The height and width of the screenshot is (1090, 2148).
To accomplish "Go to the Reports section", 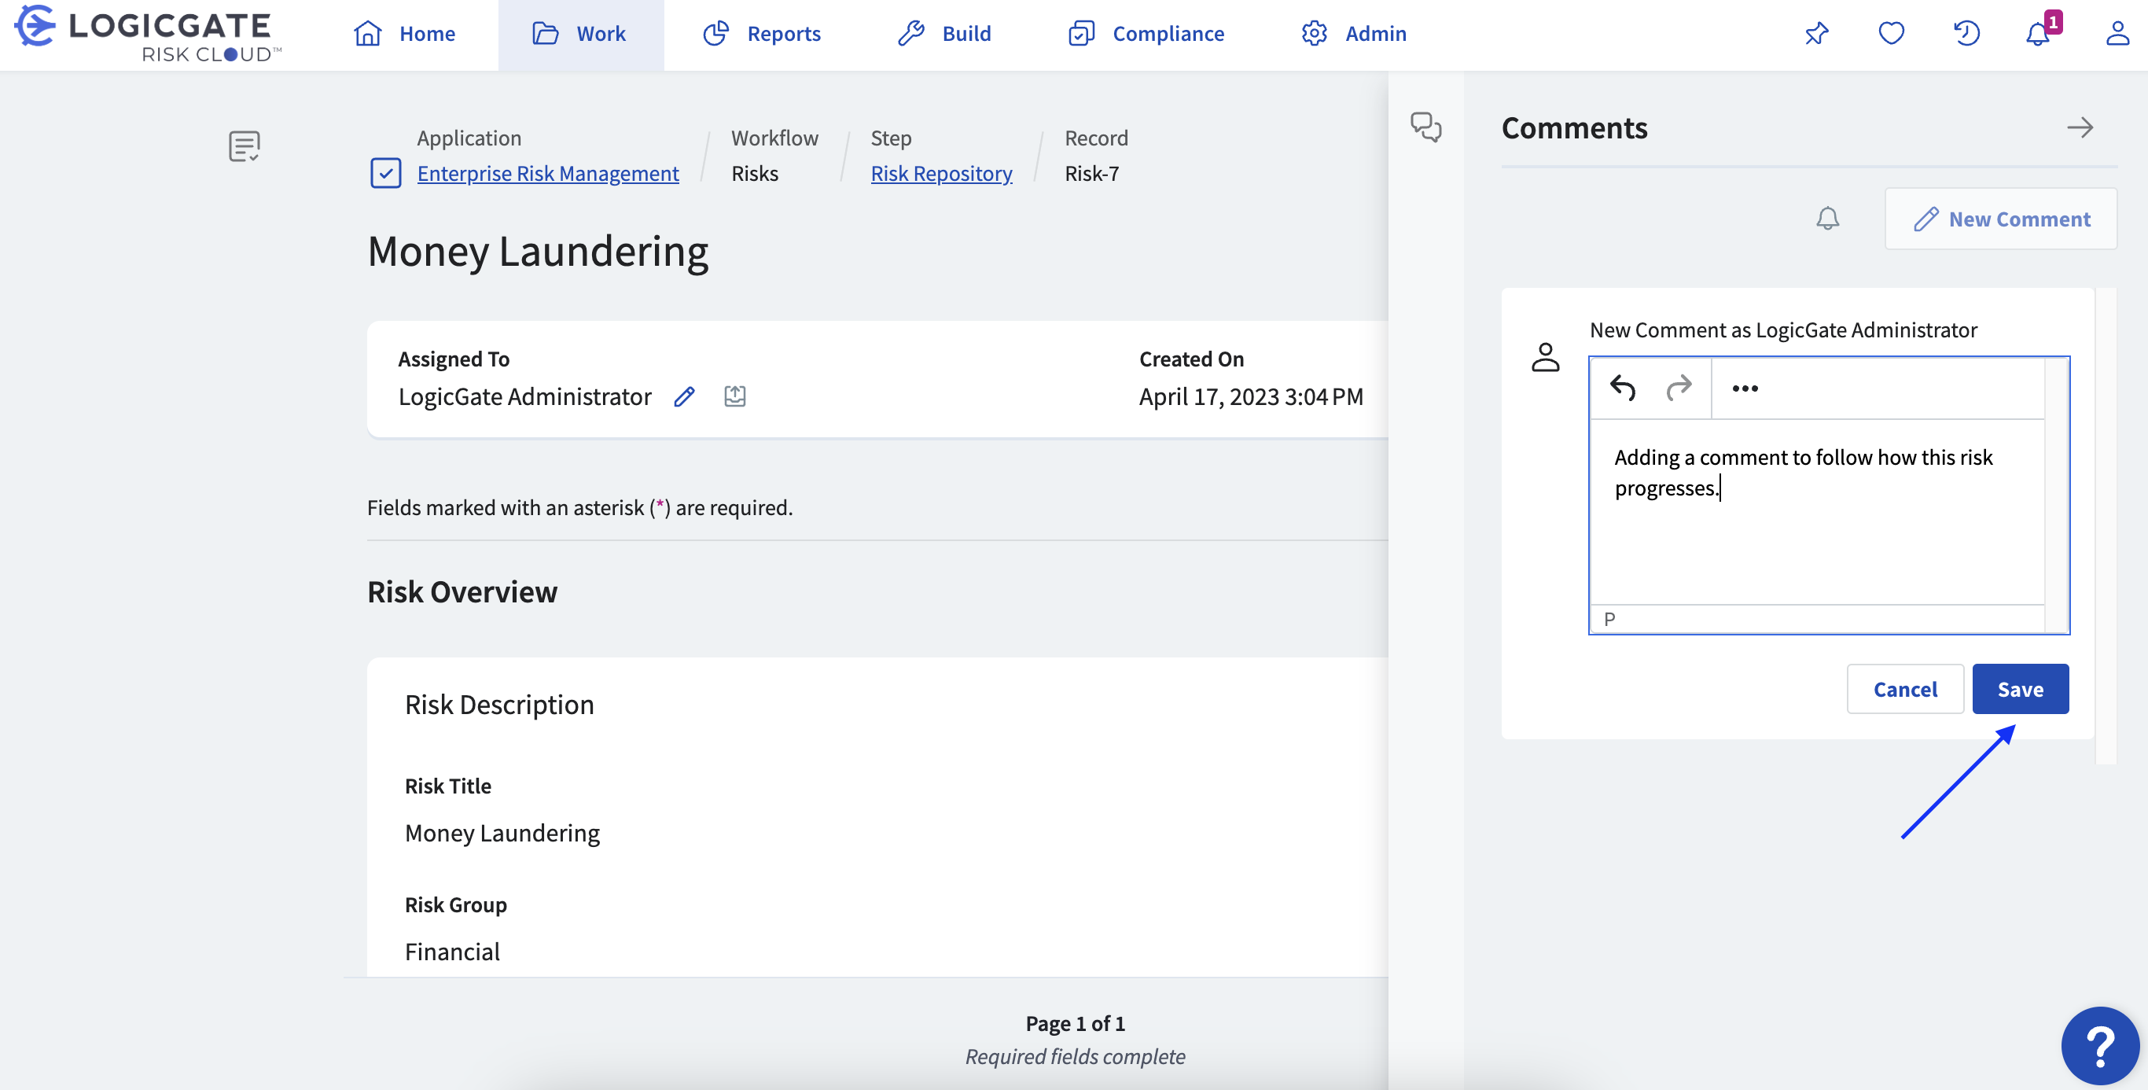I will click(x=762, y=33).
